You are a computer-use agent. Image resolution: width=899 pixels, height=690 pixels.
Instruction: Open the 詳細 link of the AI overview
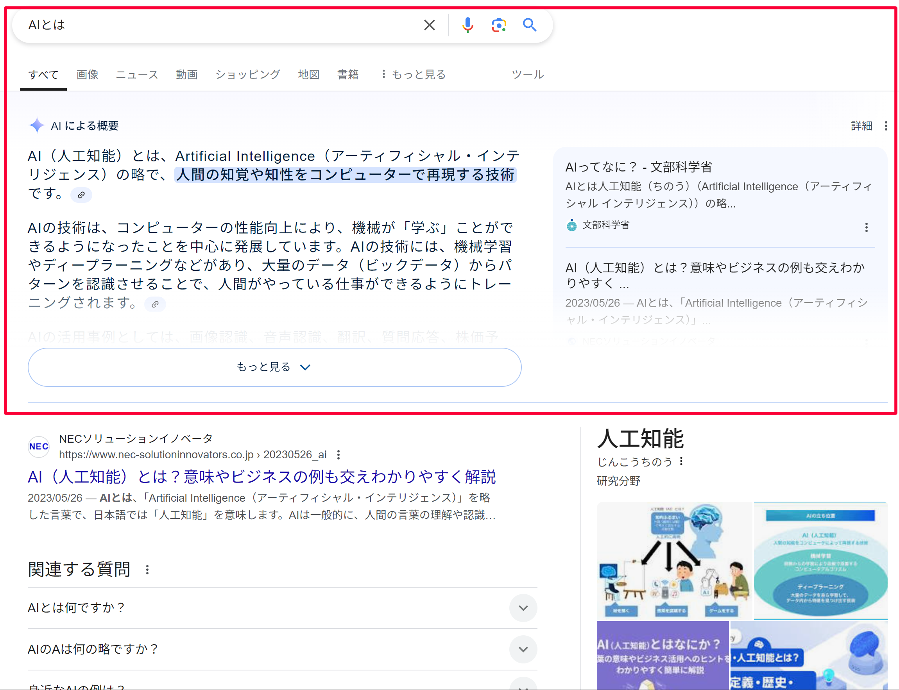click(861, 125)
